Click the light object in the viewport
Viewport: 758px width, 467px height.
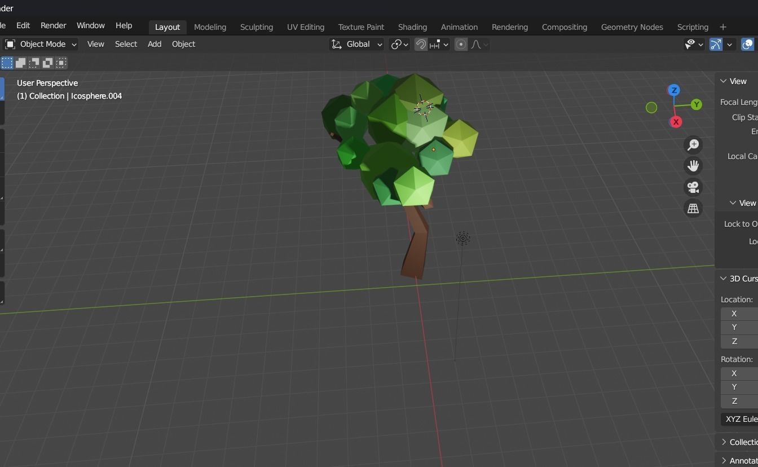click(x=462, y=239)
